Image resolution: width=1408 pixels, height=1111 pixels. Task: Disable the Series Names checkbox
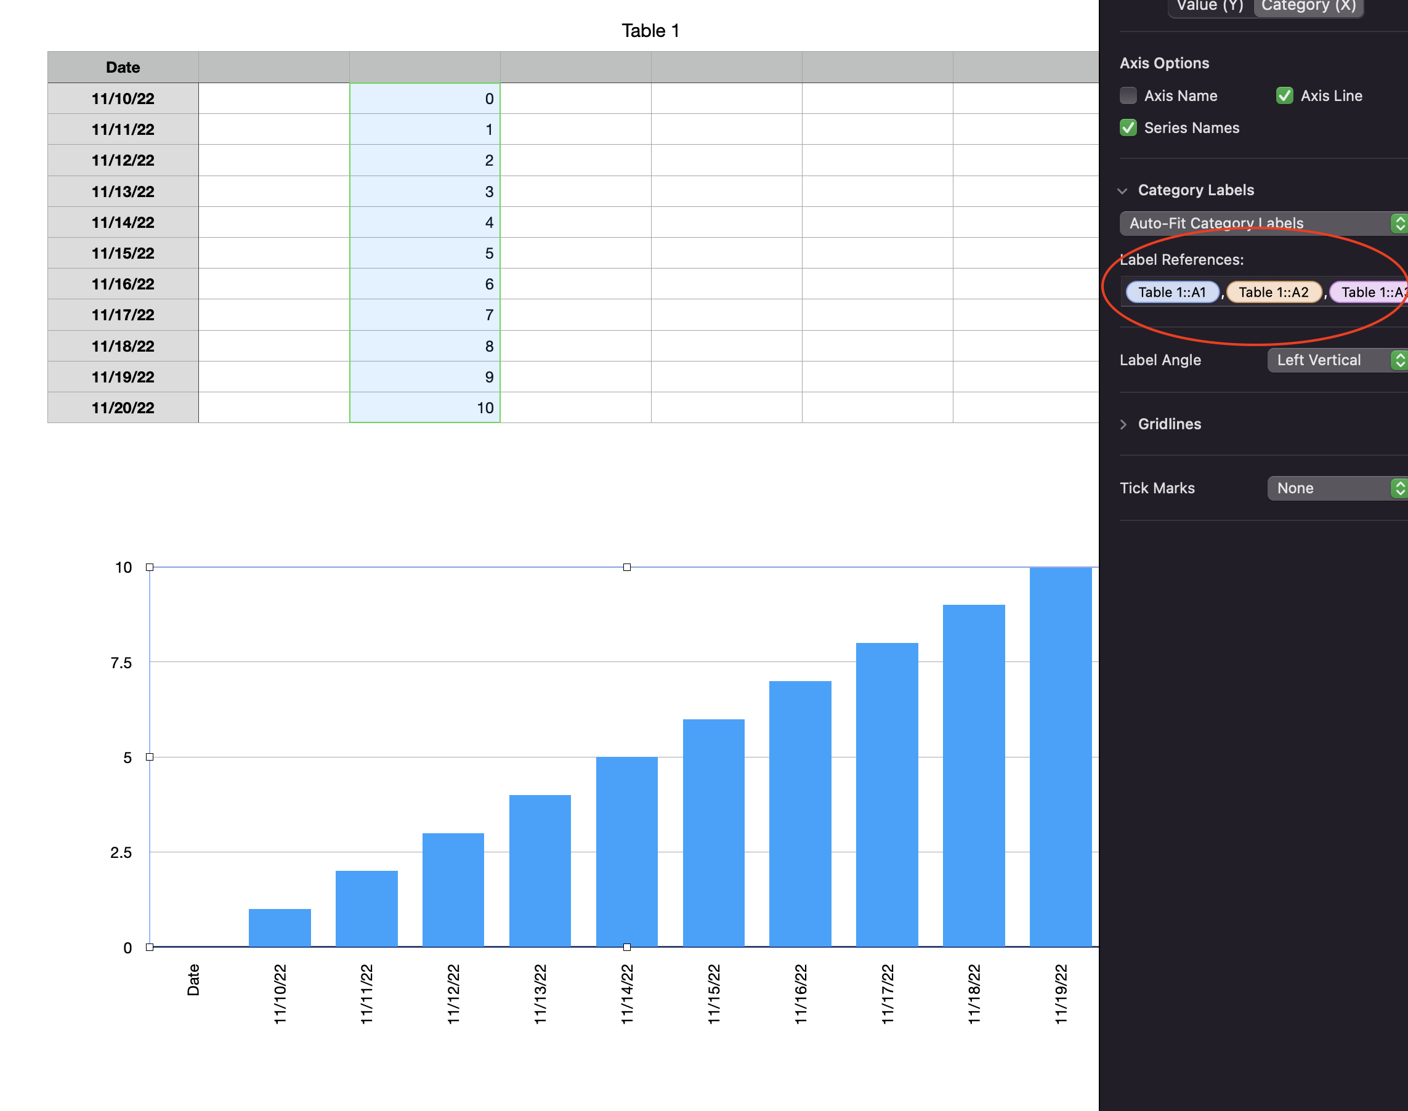[x=1128, y=127]
